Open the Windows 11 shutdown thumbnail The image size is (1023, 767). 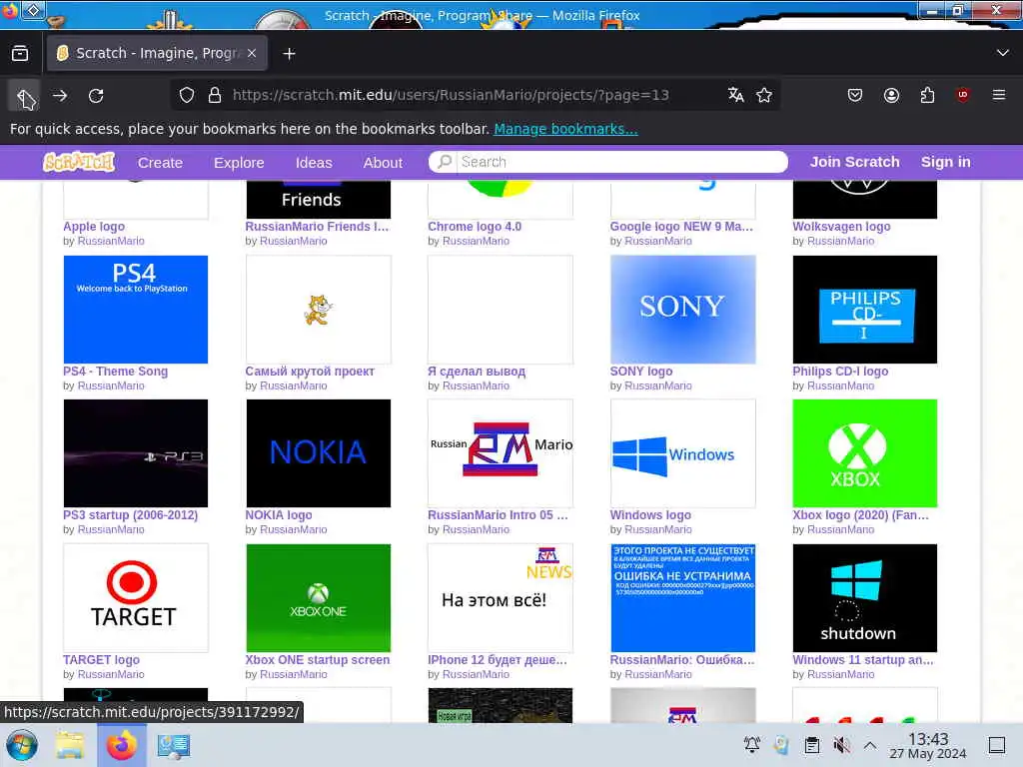pyautogui.click(x=864, y=598)
